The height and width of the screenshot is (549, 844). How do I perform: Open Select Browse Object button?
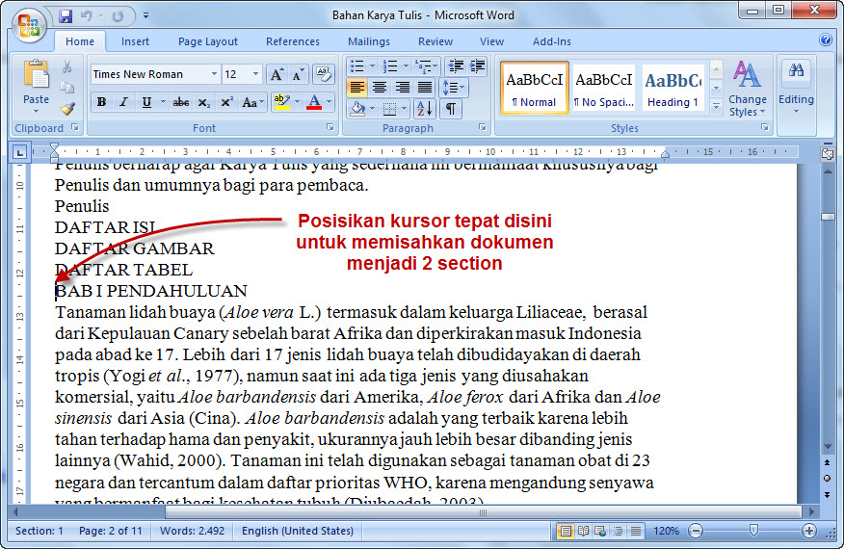[x=827, y=479]
